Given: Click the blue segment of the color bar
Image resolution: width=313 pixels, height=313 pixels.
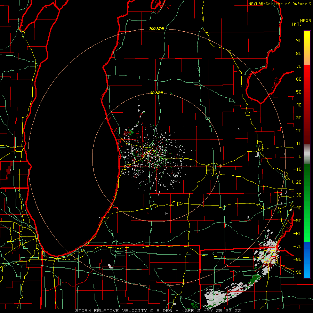Looking at the screenshot, I should (x=307, y=260).
